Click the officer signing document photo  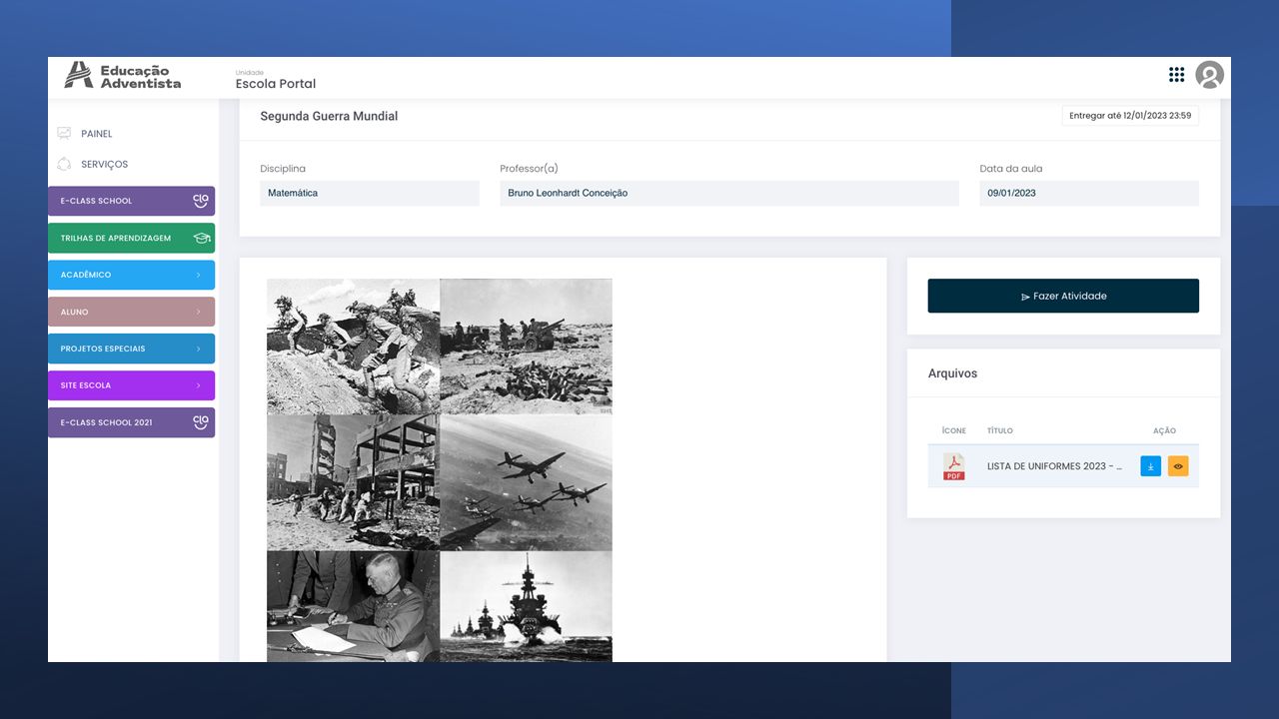pos(353,606)
